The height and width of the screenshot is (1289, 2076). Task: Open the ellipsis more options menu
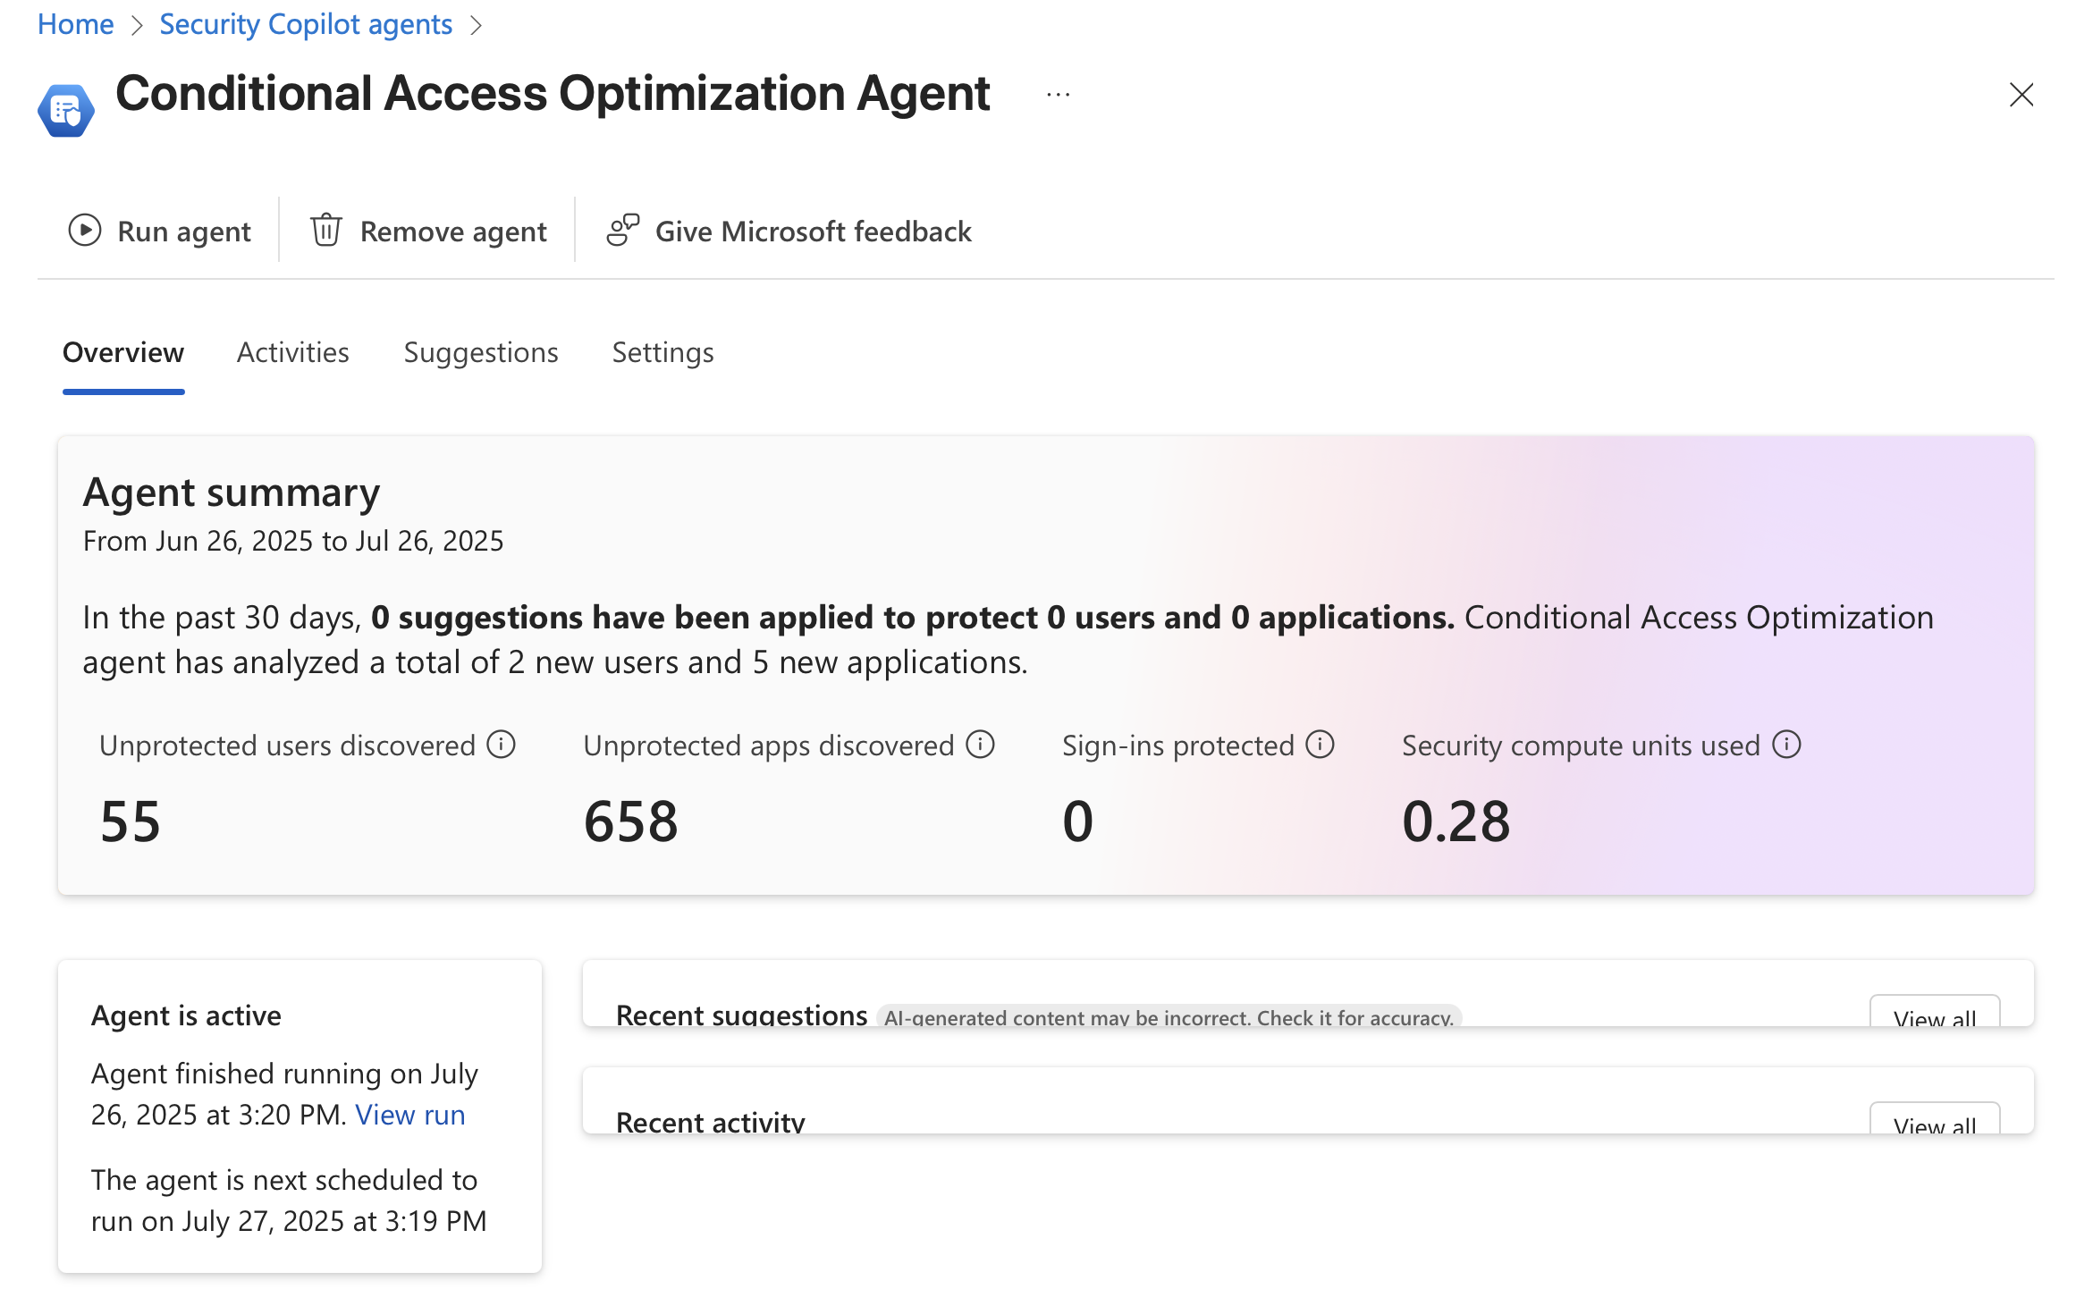point(1059,95)
